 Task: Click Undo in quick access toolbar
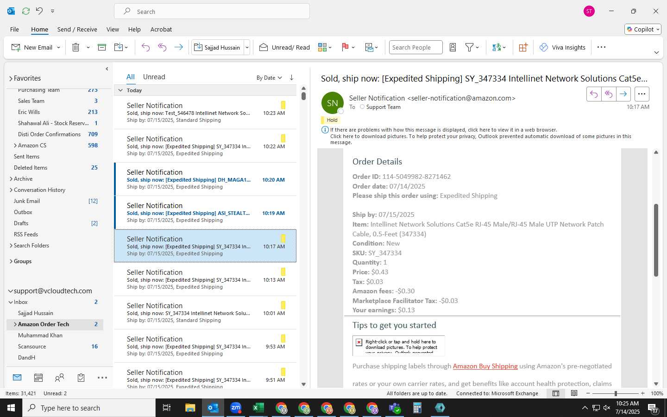tap(39, 11)
